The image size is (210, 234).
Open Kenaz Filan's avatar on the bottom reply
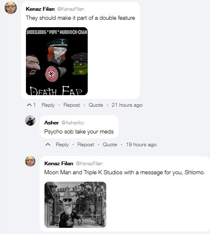[x=30, y=161]
